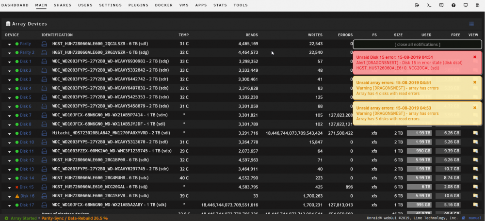Click the Parity-Sync / Data-Rebuild 26.5 % status

coord(75,218)
